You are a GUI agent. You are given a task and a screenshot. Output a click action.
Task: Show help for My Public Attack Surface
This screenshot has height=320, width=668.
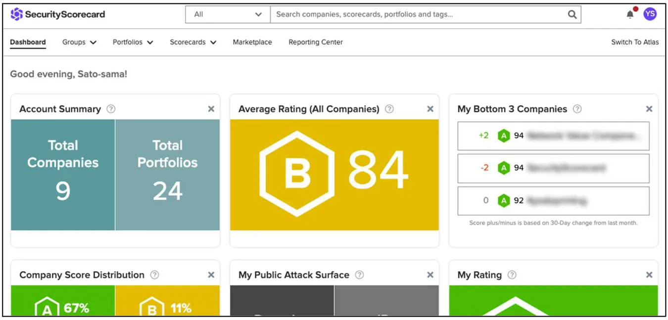coord(359,274)
